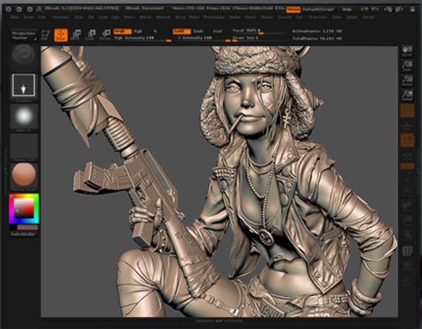This screenshot has width=422, height=329.
Task: Click the TotalPoints readout text
Action: 316,38
